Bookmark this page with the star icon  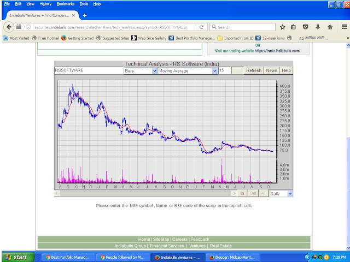tap(282, 27)
